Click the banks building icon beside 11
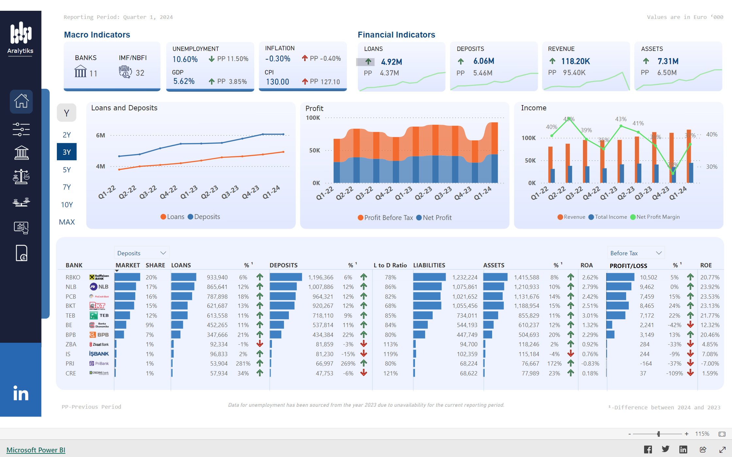Viewport: 732px width, 457px height. click(x=80, y=71)
